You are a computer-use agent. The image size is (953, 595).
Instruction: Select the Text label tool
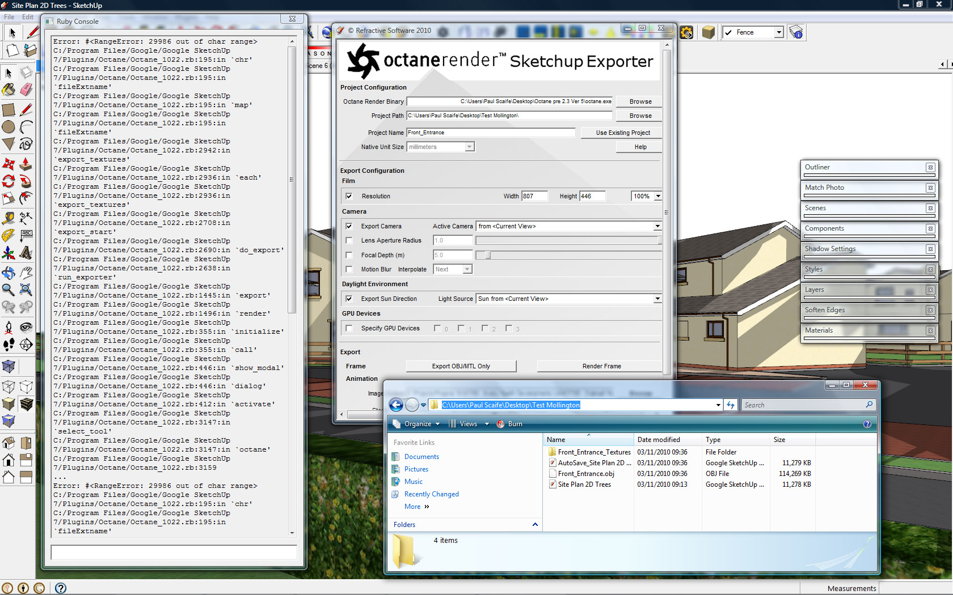26,235
